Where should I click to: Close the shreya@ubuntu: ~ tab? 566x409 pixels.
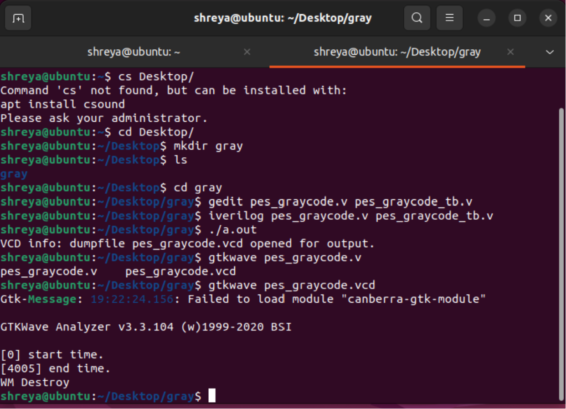(247, 52)
